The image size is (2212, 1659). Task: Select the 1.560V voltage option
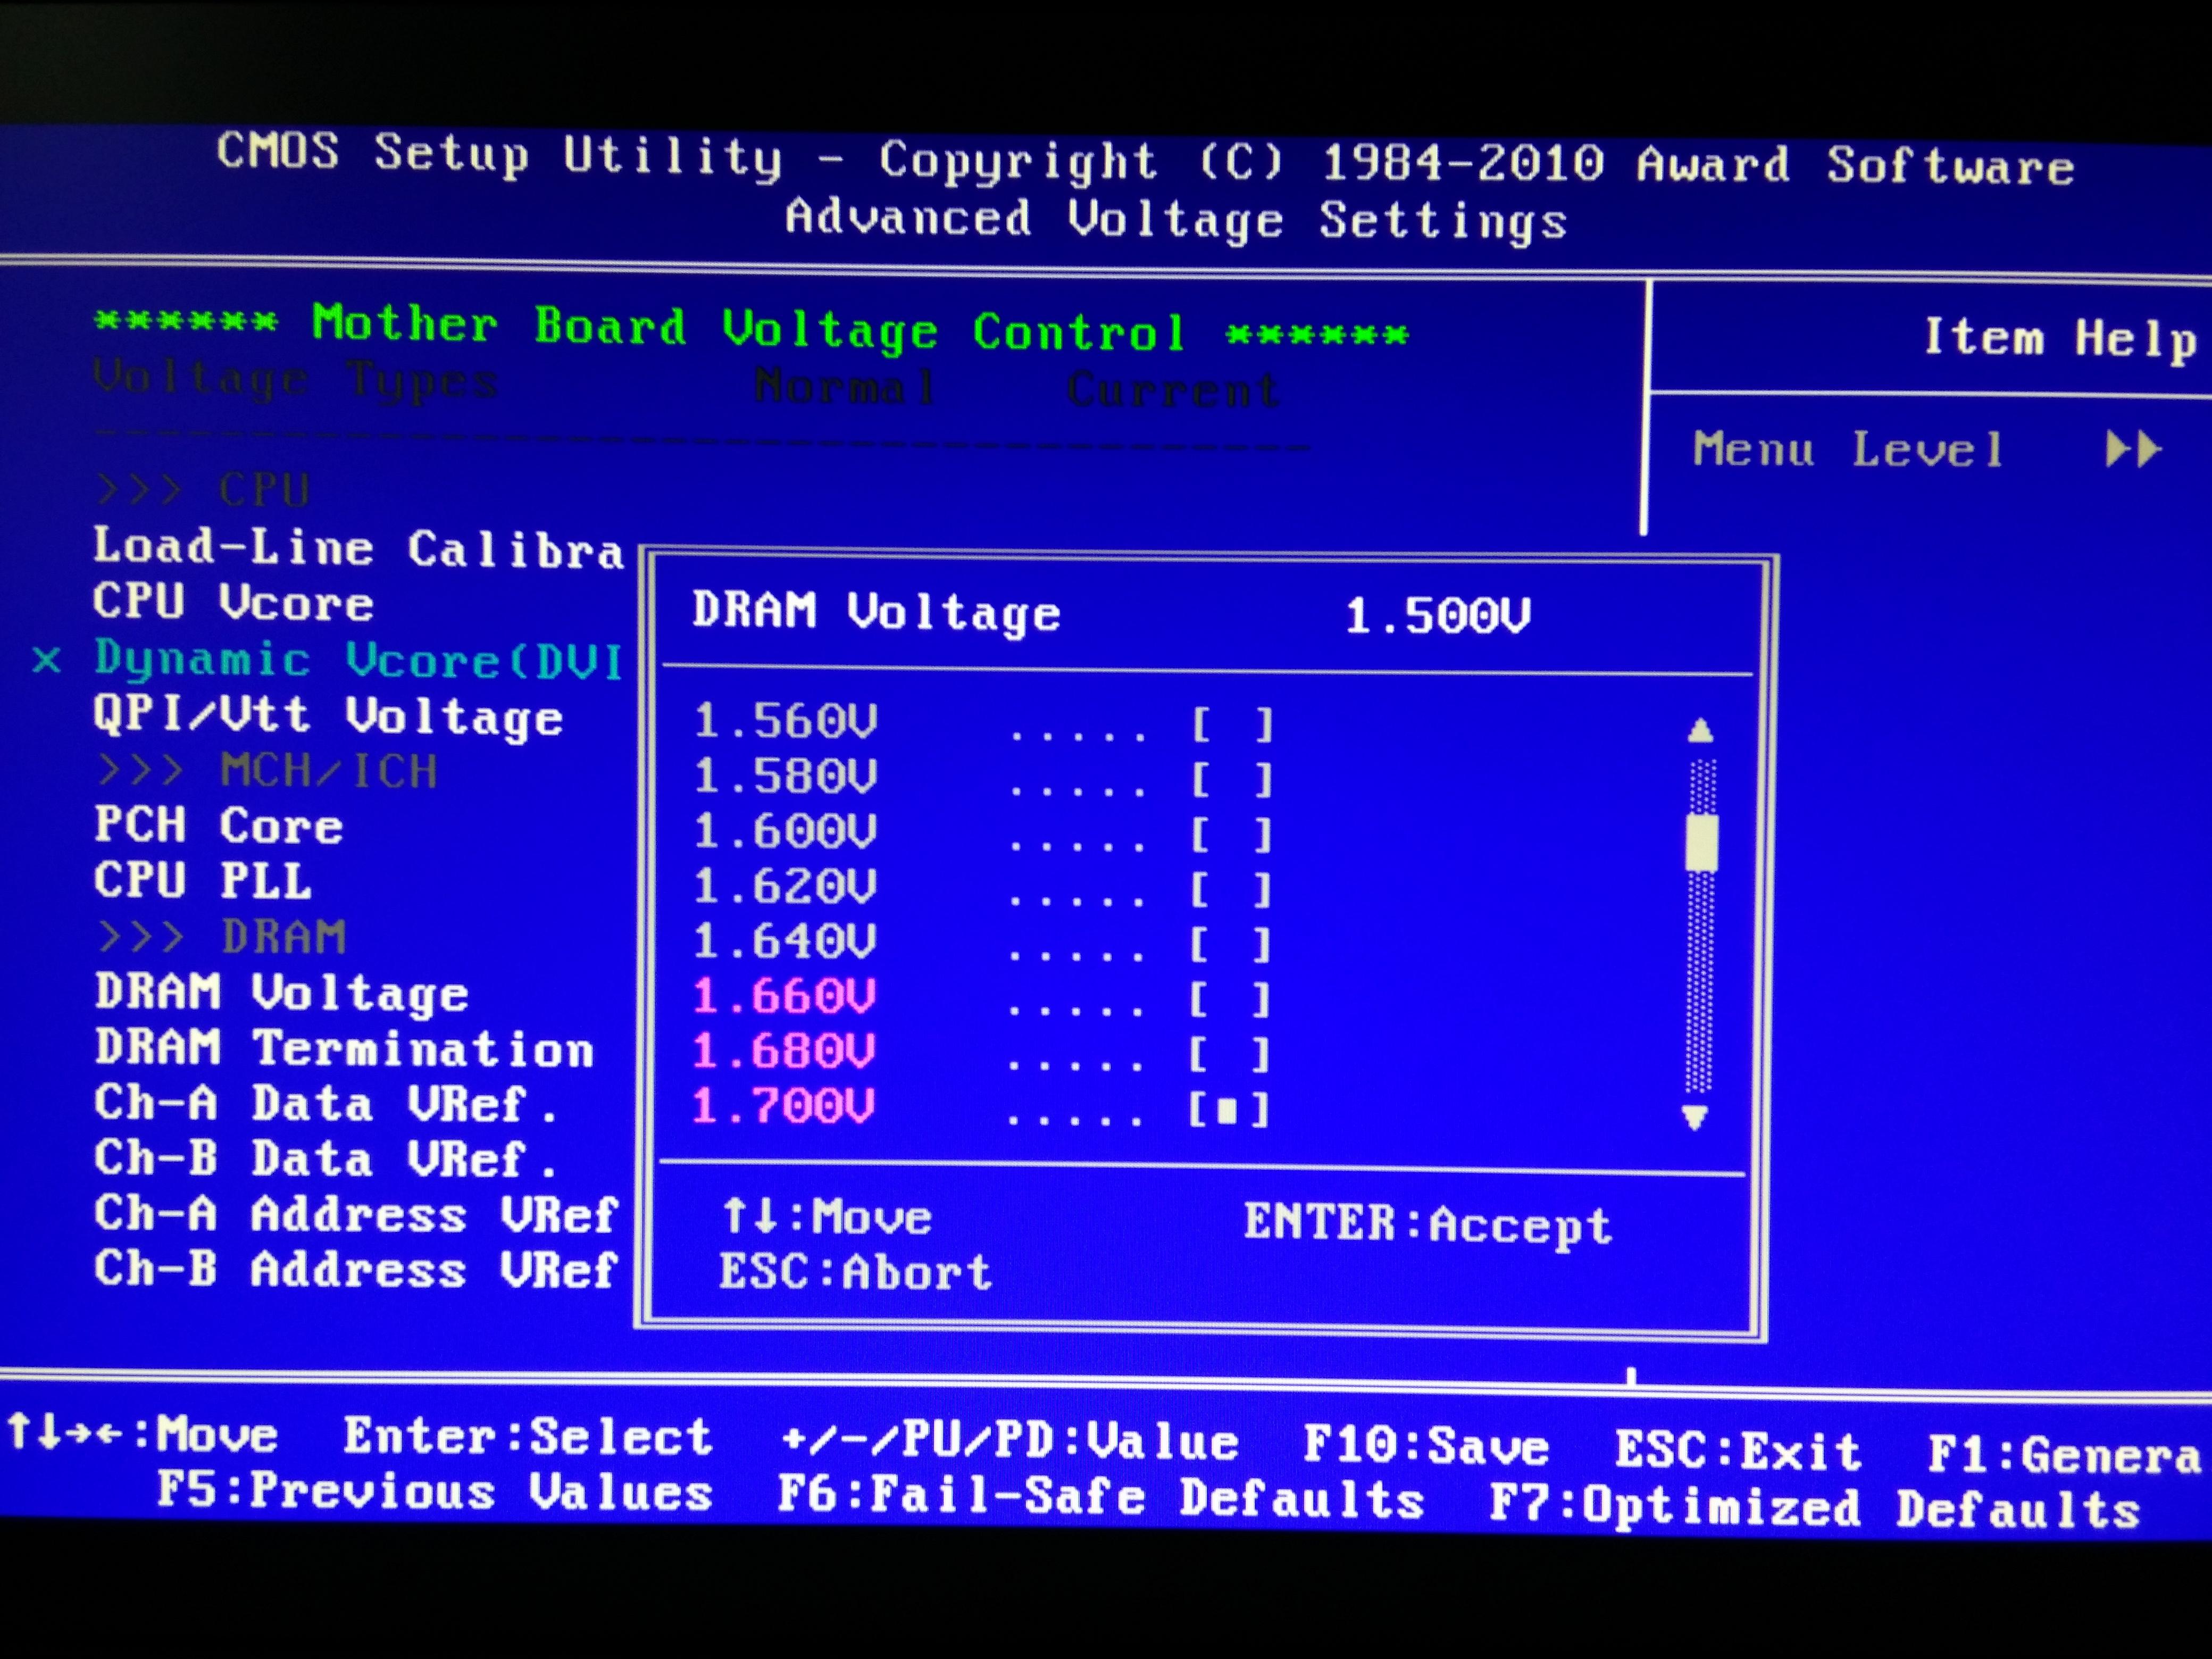pyautogui.click(x=785, y=721)
